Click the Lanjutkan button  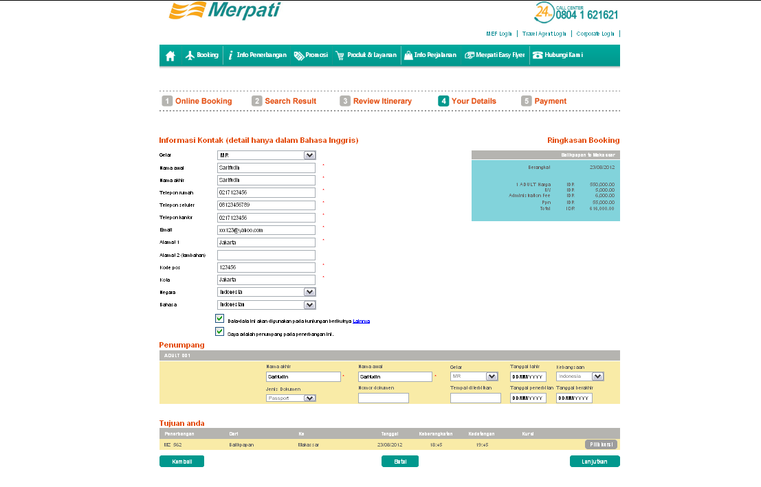click(594, 461)
